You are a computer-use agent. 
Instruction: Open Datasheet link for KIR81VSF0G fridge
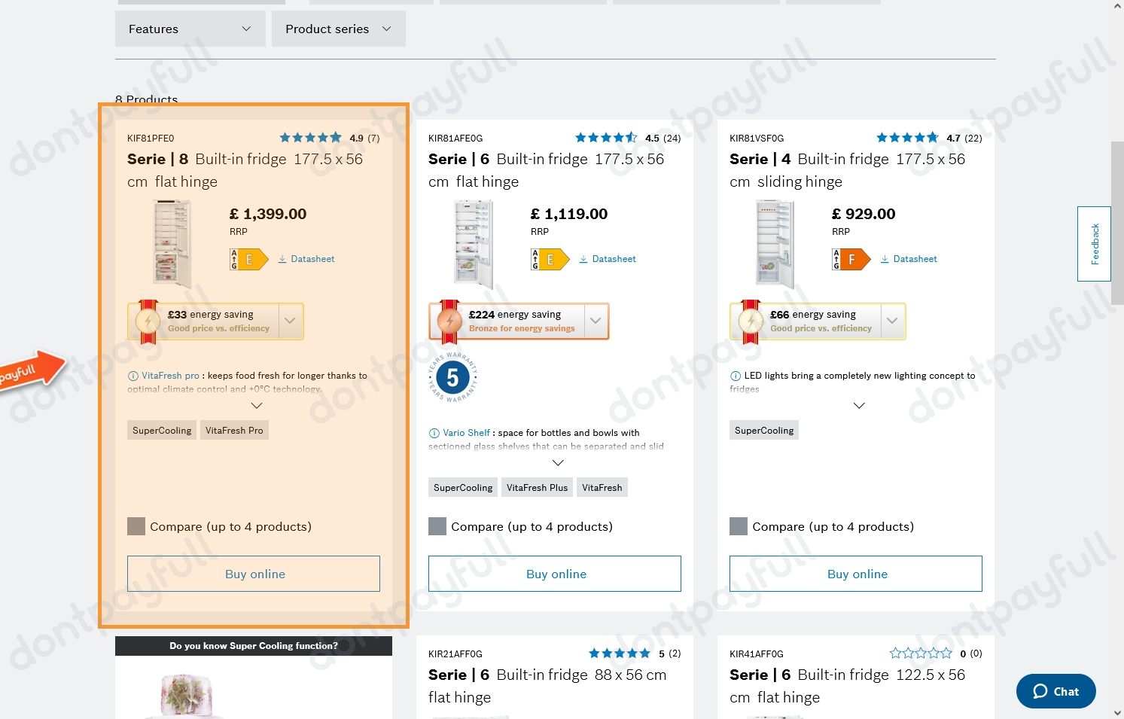click(909, 259)
